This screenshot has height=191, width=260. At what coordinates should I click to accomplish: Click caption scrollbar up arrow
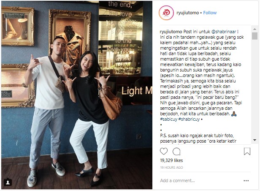(255, 29)
